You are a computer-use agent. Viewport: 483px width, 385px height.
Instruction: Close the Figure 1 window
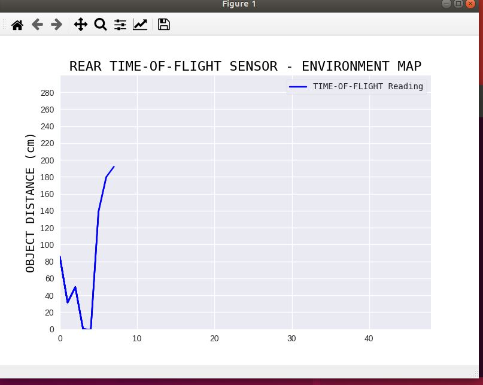[x=470, y=4]
